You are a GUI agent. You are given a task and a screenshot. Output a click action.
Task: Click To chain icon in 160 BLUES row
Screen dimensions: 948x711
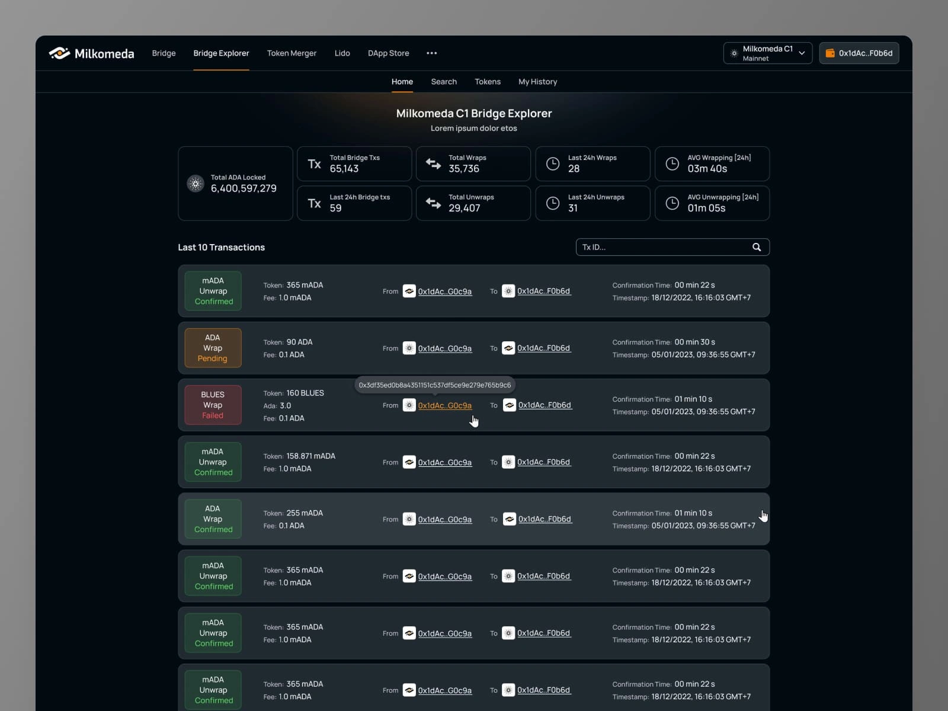[x=510, y=405]
